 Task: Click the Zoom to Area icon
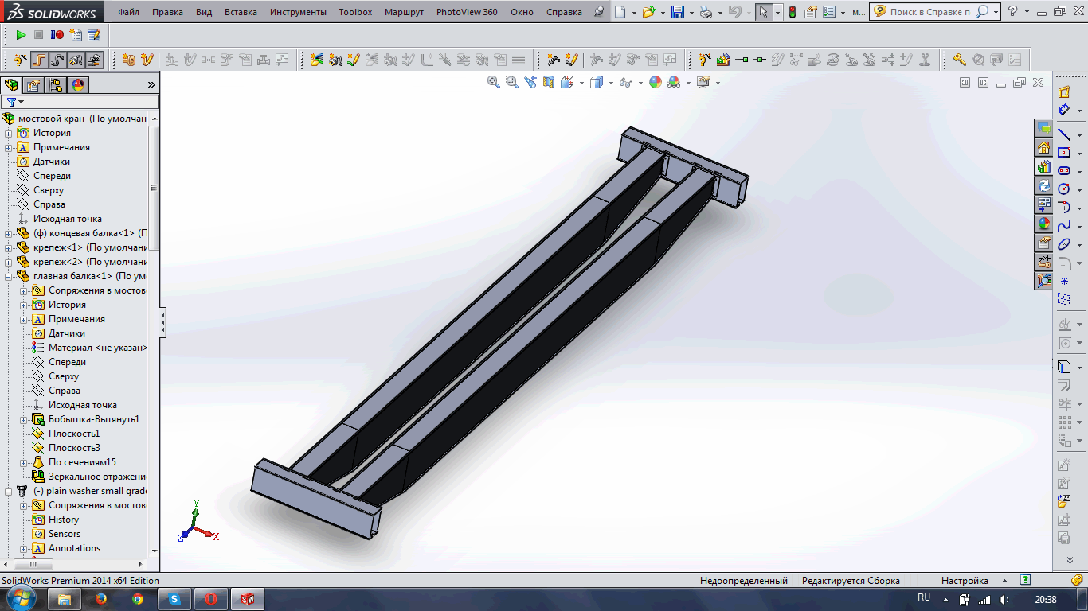[x=511, y=82]
